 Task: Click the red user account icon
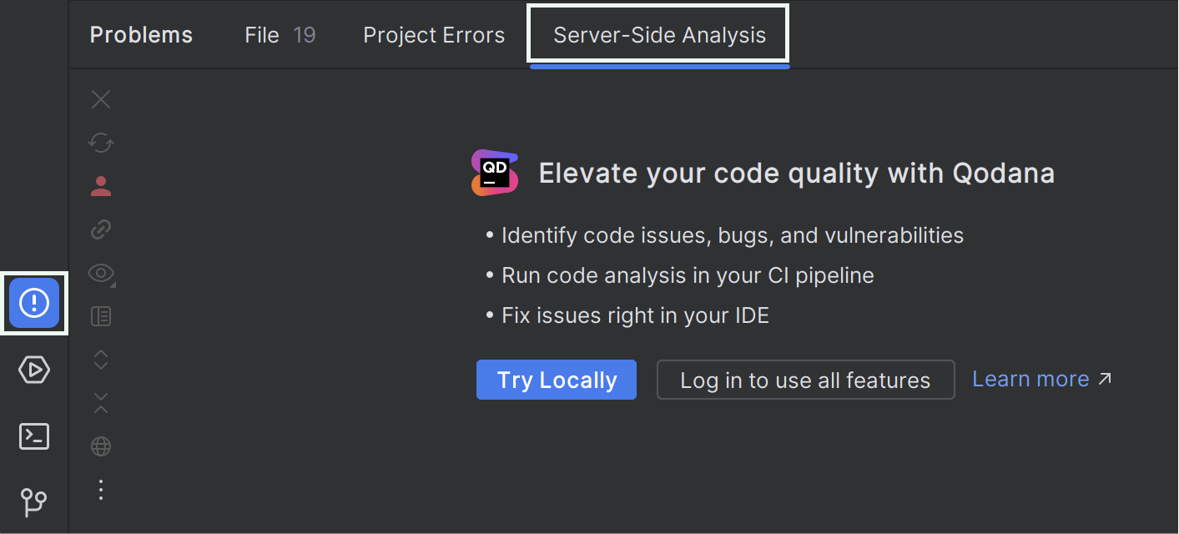pyautogui.click(x=100, y=186)
